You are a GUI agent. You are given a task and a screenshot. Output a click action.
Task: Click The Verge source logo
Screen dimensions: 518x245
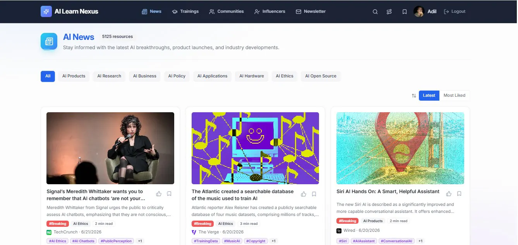(194, 232)
